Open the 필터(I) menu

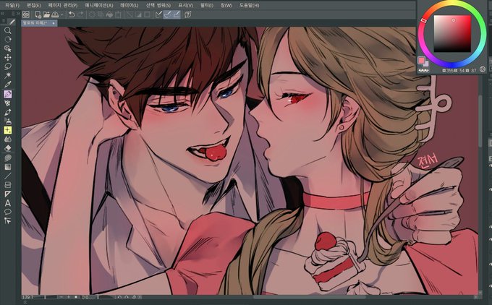(206, 5)
